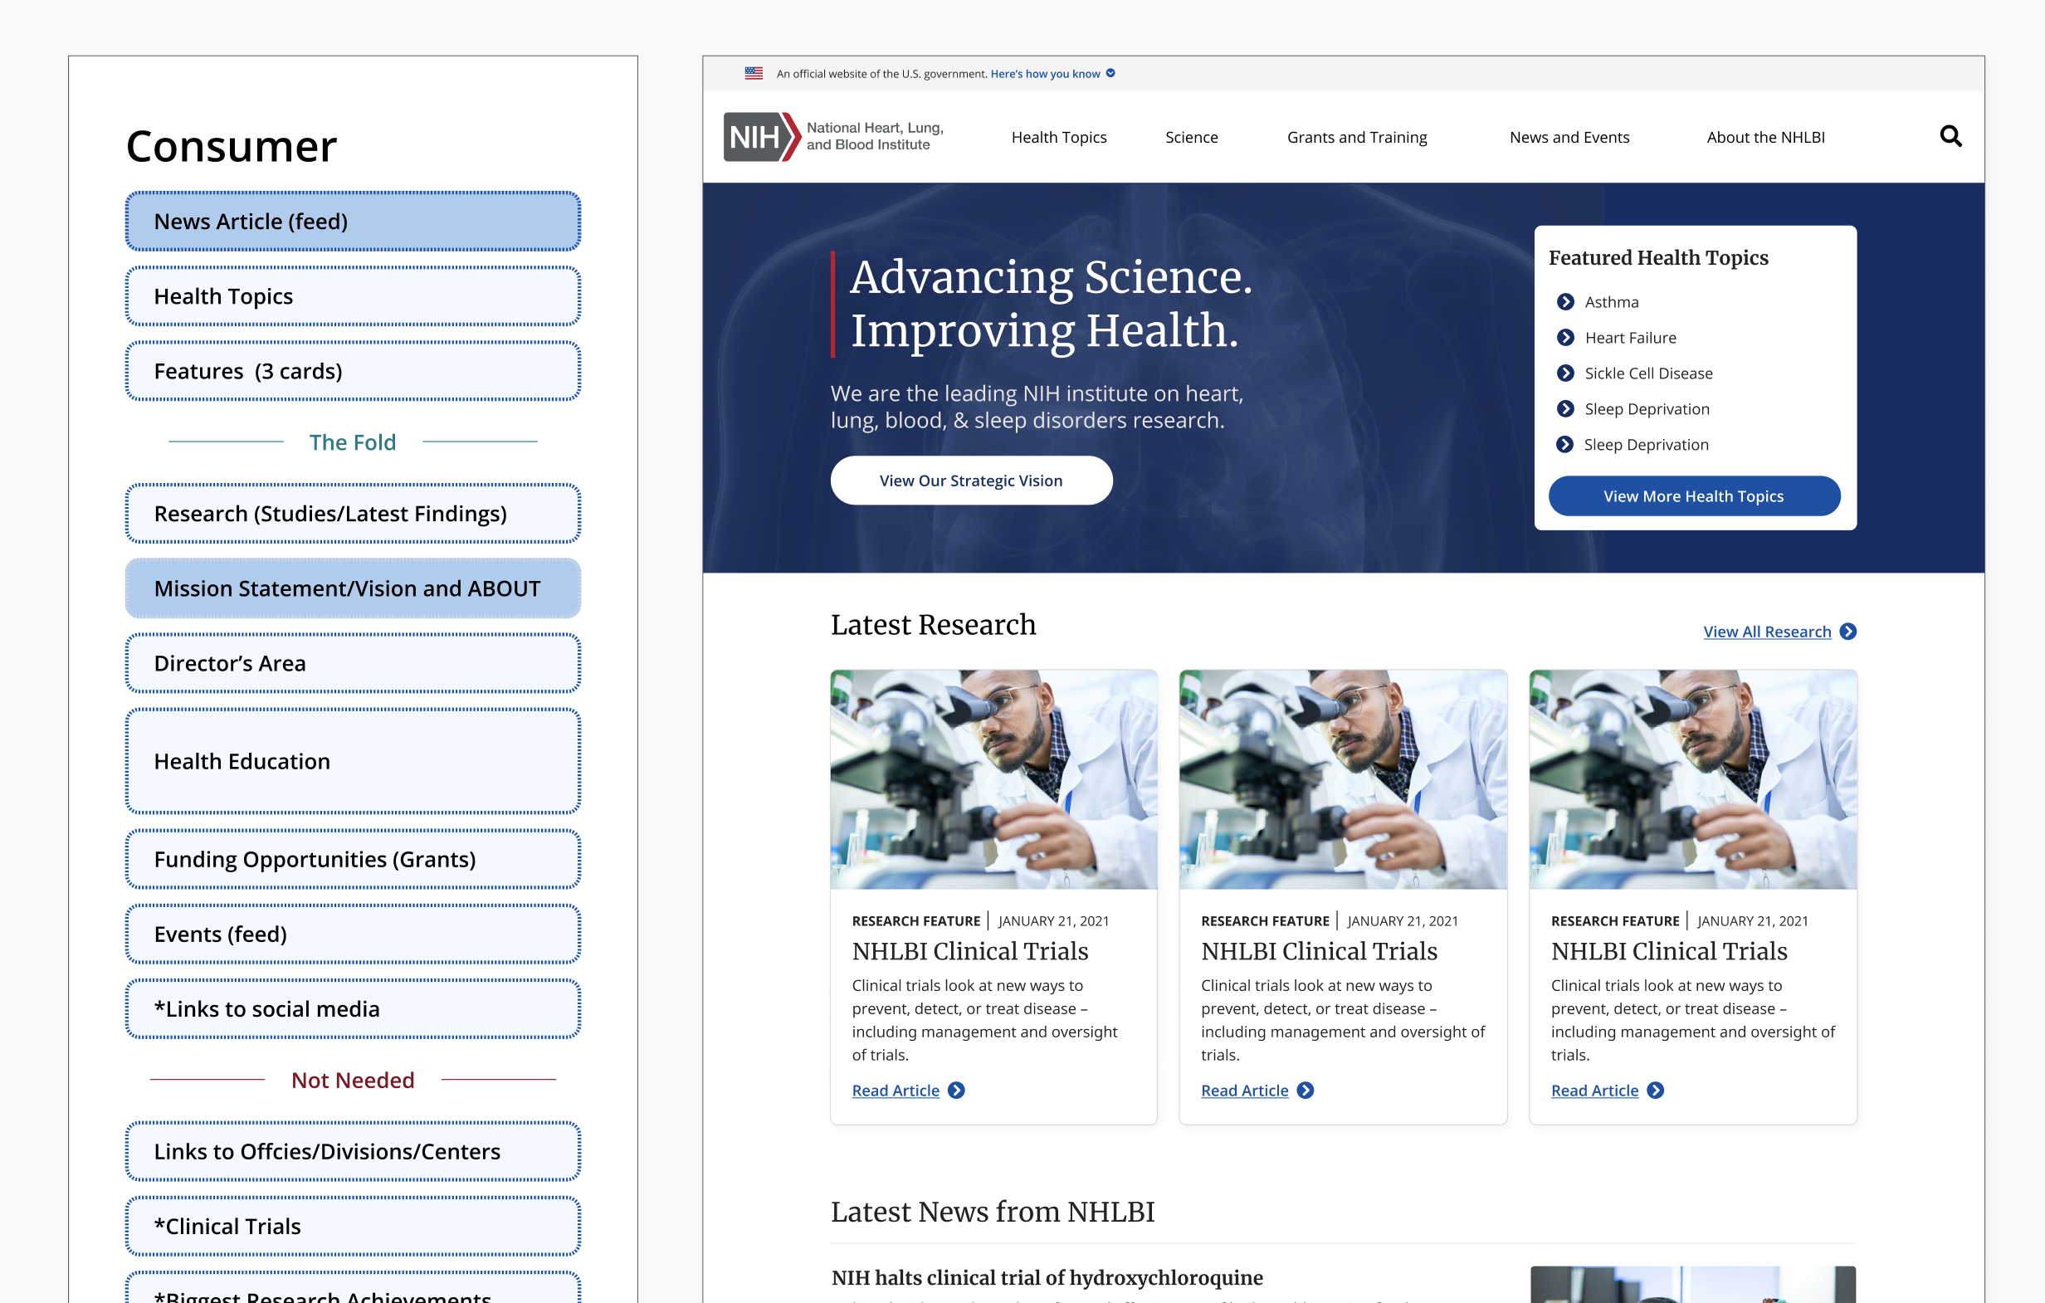Click the arrow icon beside Heart Failure

1565,337
